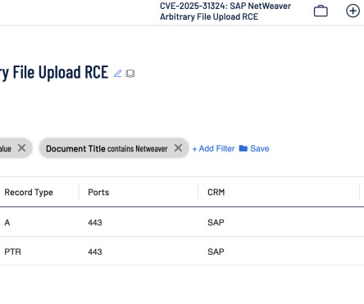The image size is (364, 304).
Task: Select the 'PTR' record type cell
Action: (x=12, y=252)
